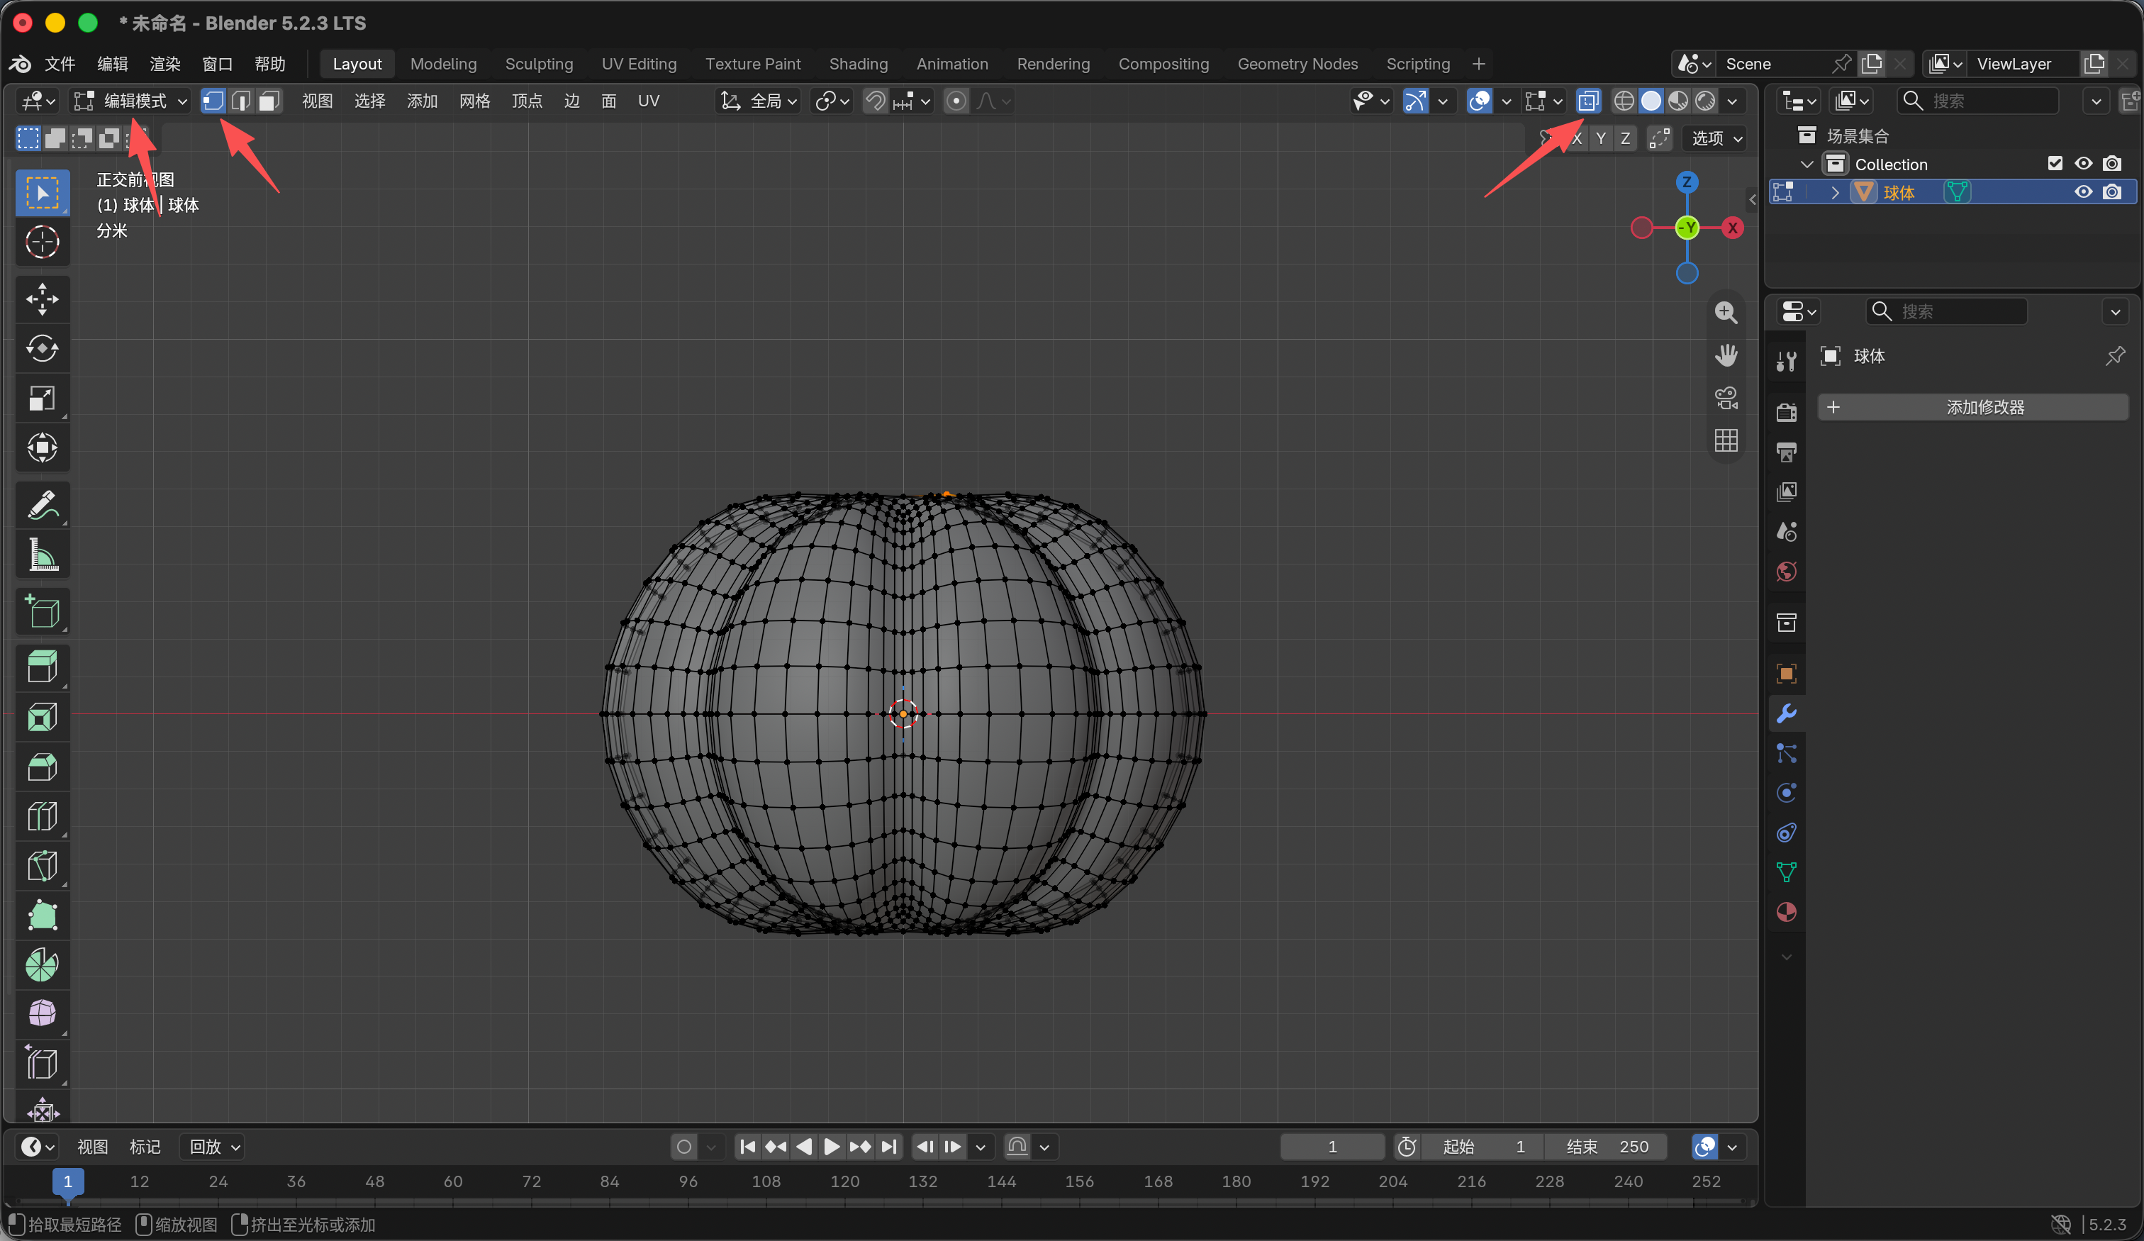2144x1241 pixels.
Task: Click the Zoom magnifier in viewport
Action: [1726, 313]
